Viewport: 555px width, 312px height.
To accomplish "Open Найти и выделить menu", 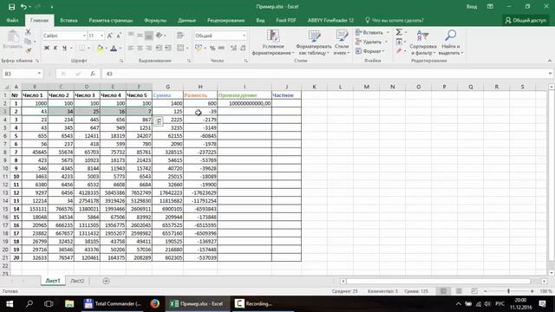I will 450,42.
